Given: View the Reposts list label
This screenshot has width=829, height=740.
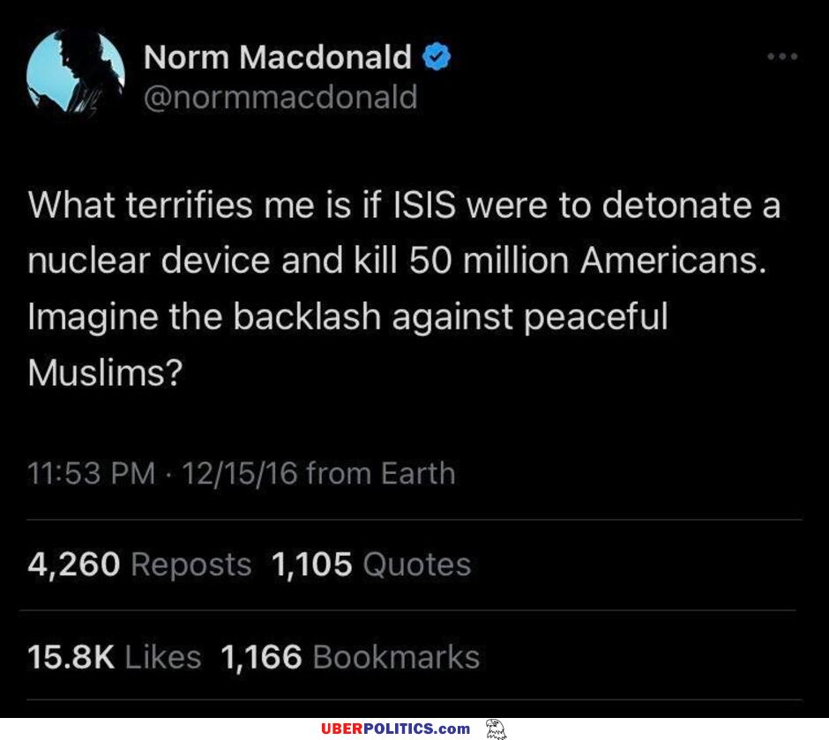Looking at the screenshot, I should pos(190,565).
